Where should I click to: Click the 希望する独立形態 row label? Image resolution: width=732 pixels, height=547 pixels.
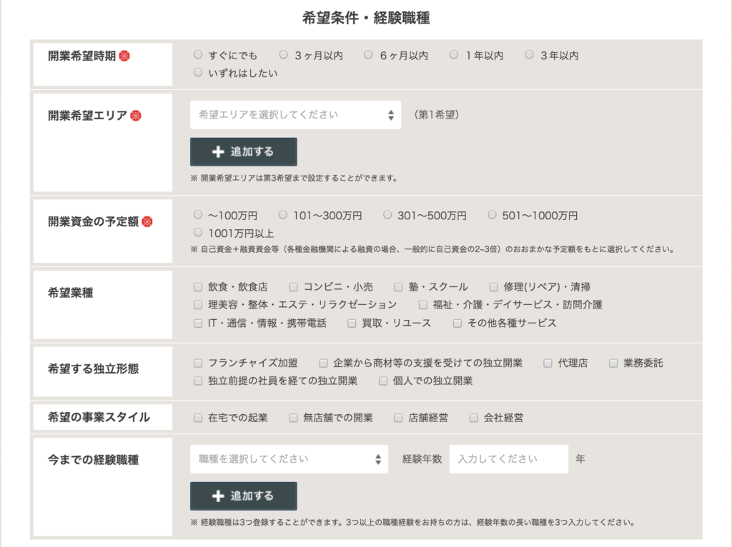(94, 369)
